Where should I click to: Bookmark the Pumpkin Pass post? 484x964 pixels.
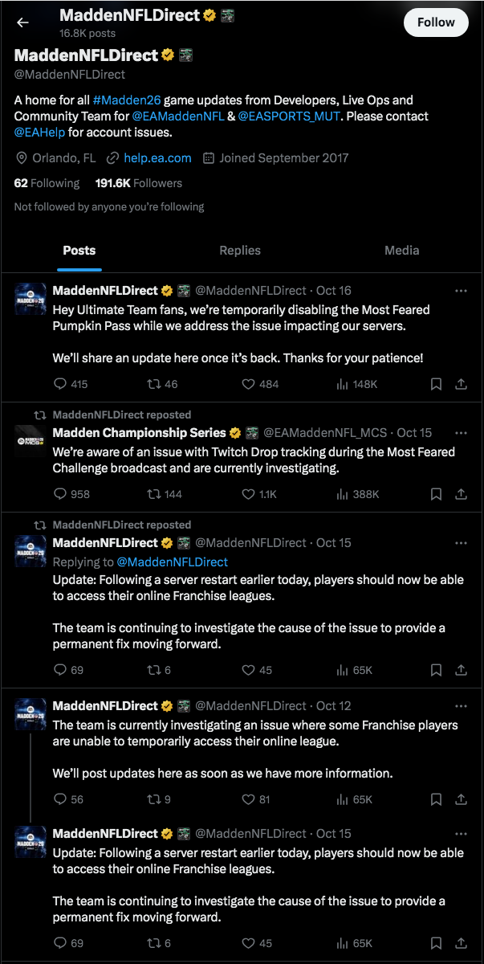436,384
